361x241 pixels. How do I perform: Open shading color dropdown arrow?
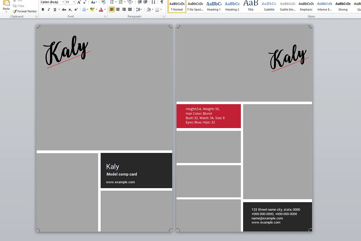153,10
